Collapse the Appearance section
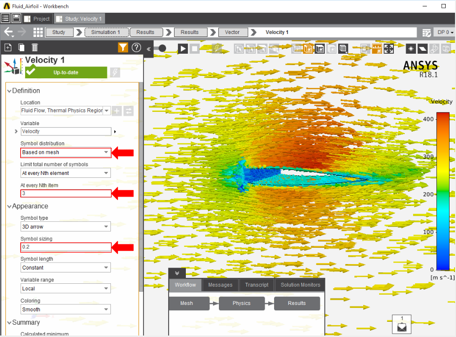Viewport: 456px width, 337px height. pyautogui.click(x=9, y=206)
